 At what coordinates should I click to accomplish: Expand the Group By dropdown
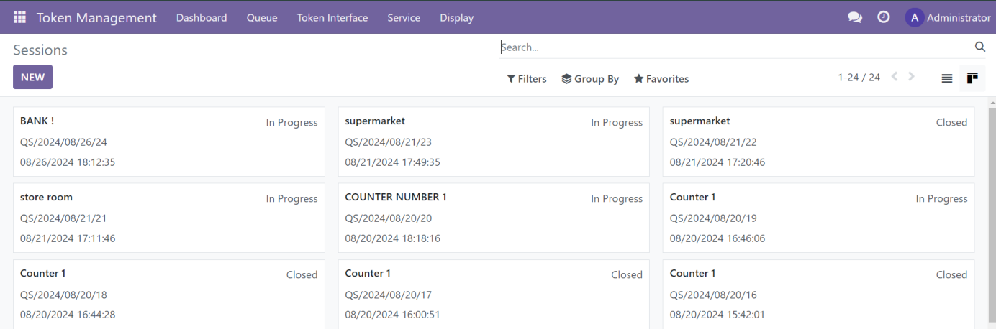click(590, 79)
